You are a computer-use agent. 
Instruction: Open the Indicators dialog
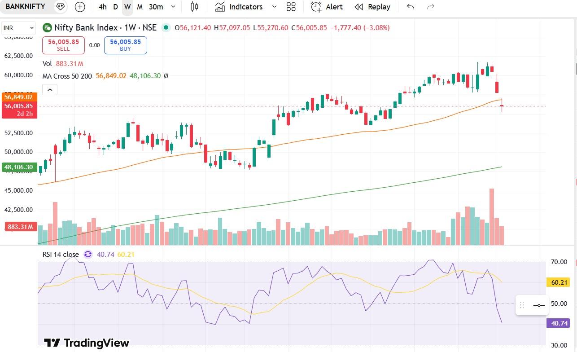(239, 7)
